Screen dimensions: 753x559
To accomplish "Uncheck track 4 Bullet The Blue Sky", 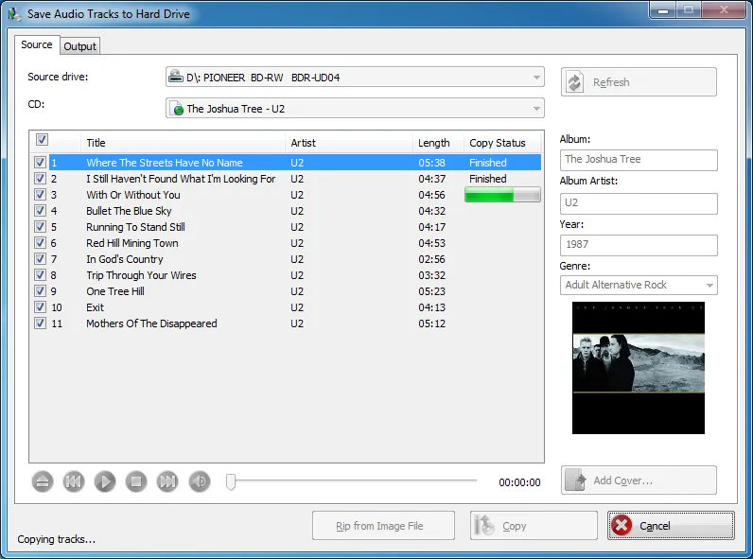I will point(41,211).
